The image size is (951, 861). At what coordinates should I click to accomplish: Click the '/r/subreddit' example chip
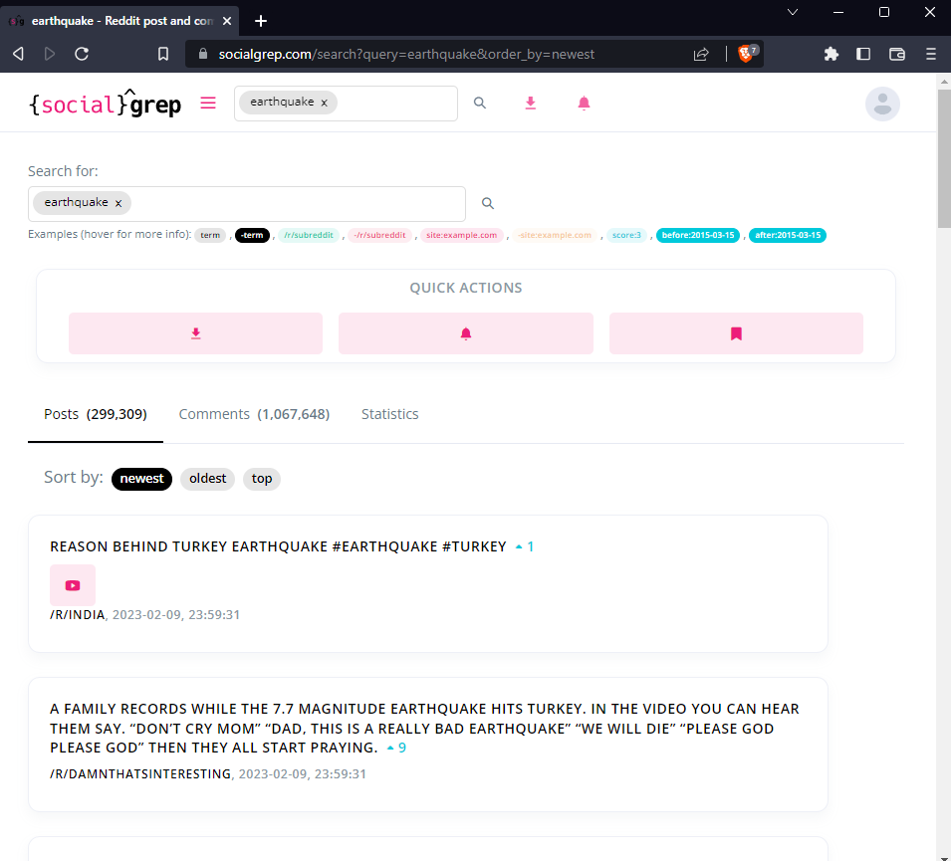(x=309, y=235)
